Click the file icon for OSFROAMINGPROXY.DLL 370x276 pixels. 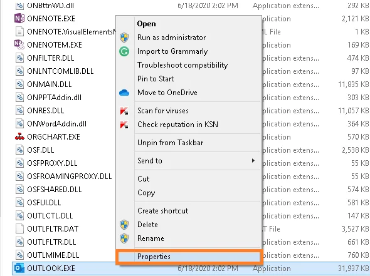19,176
